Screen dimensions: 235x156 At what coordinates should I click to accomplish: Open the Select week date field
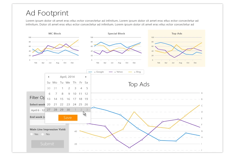(x=37, y=110)
